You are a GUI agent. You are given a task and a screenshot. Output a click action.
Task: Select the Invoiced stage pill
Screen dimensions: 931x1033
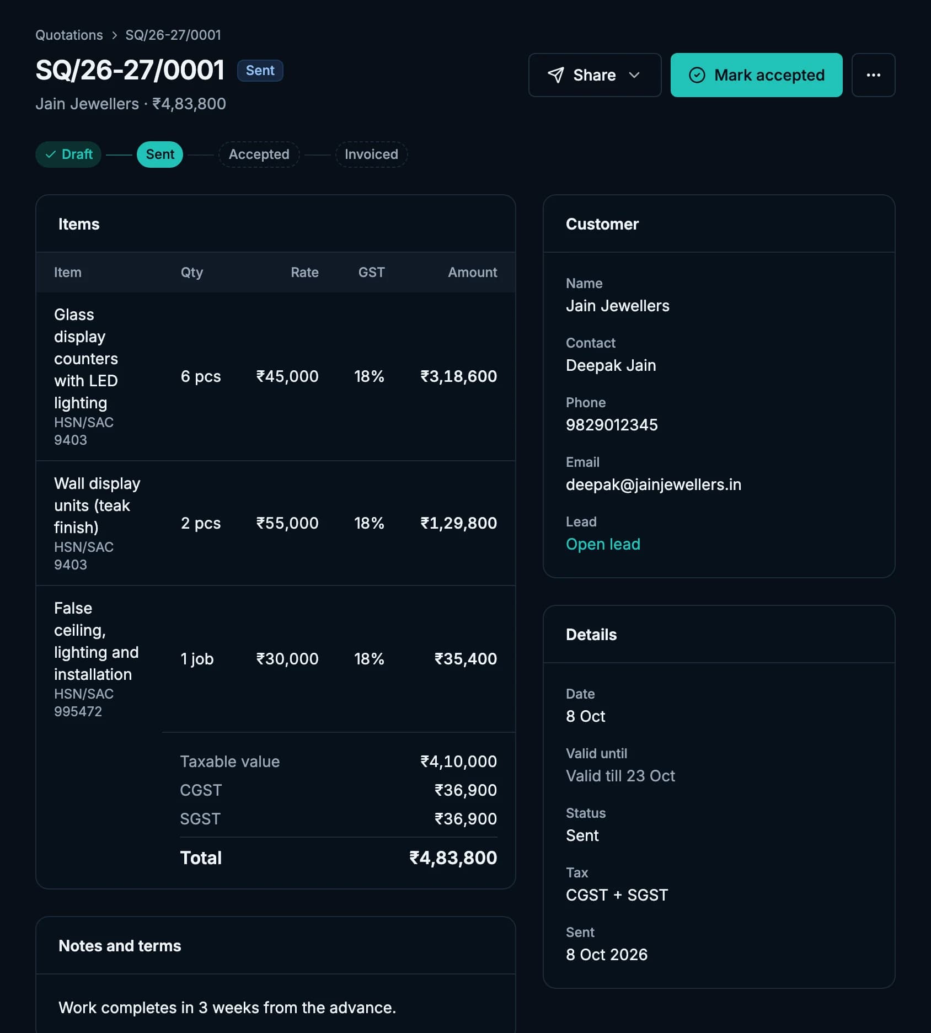coord(371,155)
